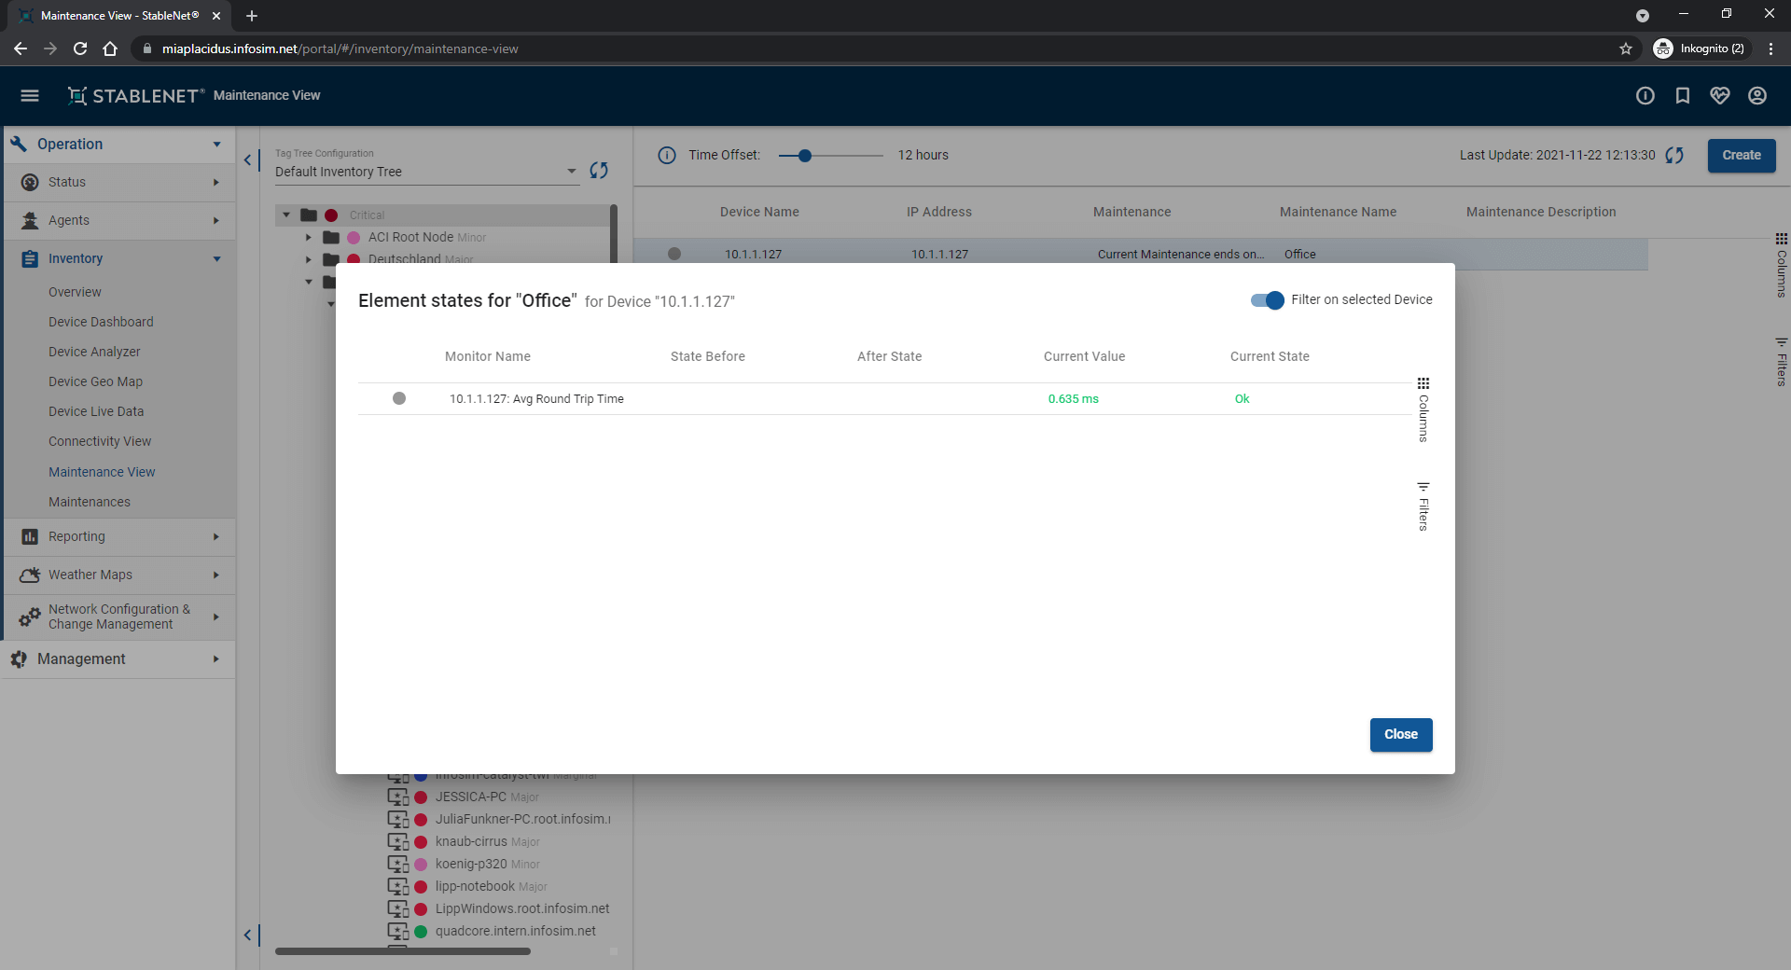Adjust the Time Offset slider handle
1791x970 pixels.
804,156
